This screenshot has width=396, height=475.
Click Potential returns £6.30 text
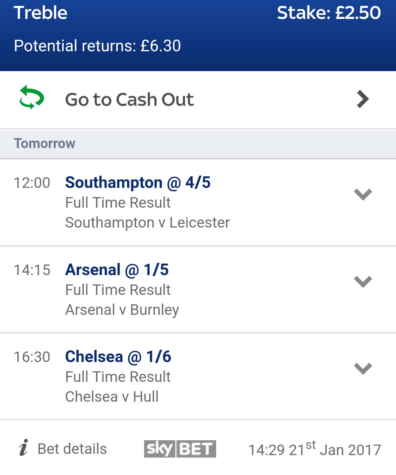click(97, 46)
